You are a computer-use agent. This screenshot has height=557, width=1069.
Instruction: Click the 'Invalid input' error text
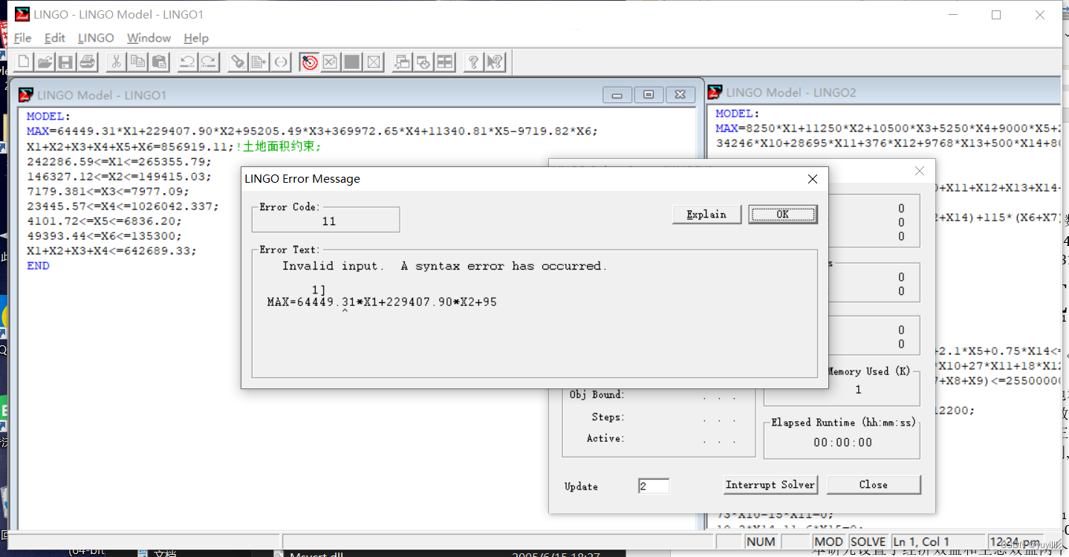coord(445,266)
